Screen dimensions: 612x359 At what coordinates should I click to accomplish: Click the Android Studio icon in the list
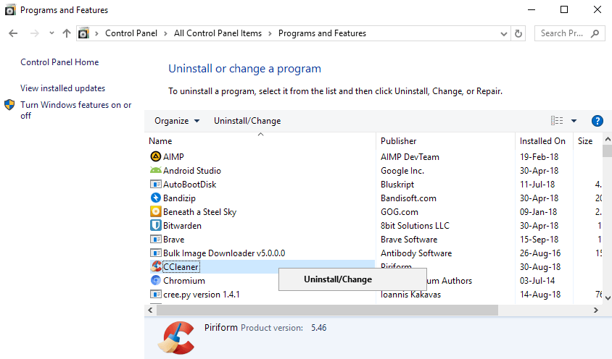pos(155,170)
